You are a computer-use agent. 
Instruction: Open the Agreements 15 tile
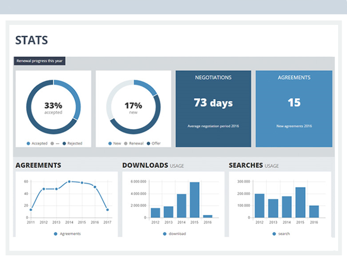(294, 109)
